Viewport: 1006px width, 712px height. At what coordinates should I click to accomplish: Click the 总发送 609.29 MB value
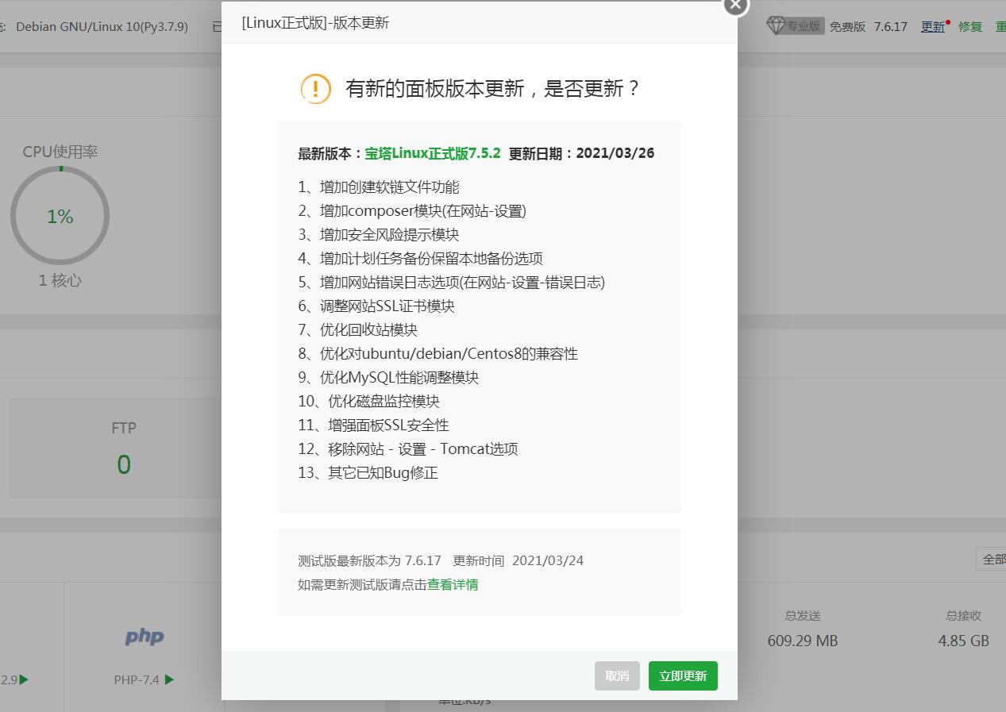(803, 641)
